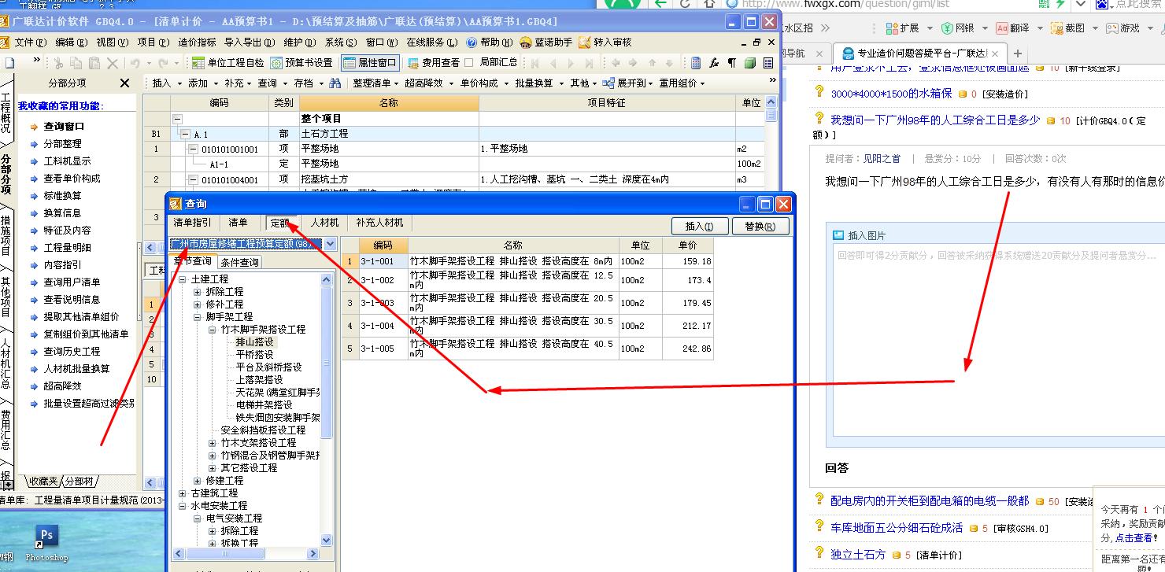Switch to the 人材机 tab in query dialog
This screenshot has width=1165, height=572.
coord(324,223)
